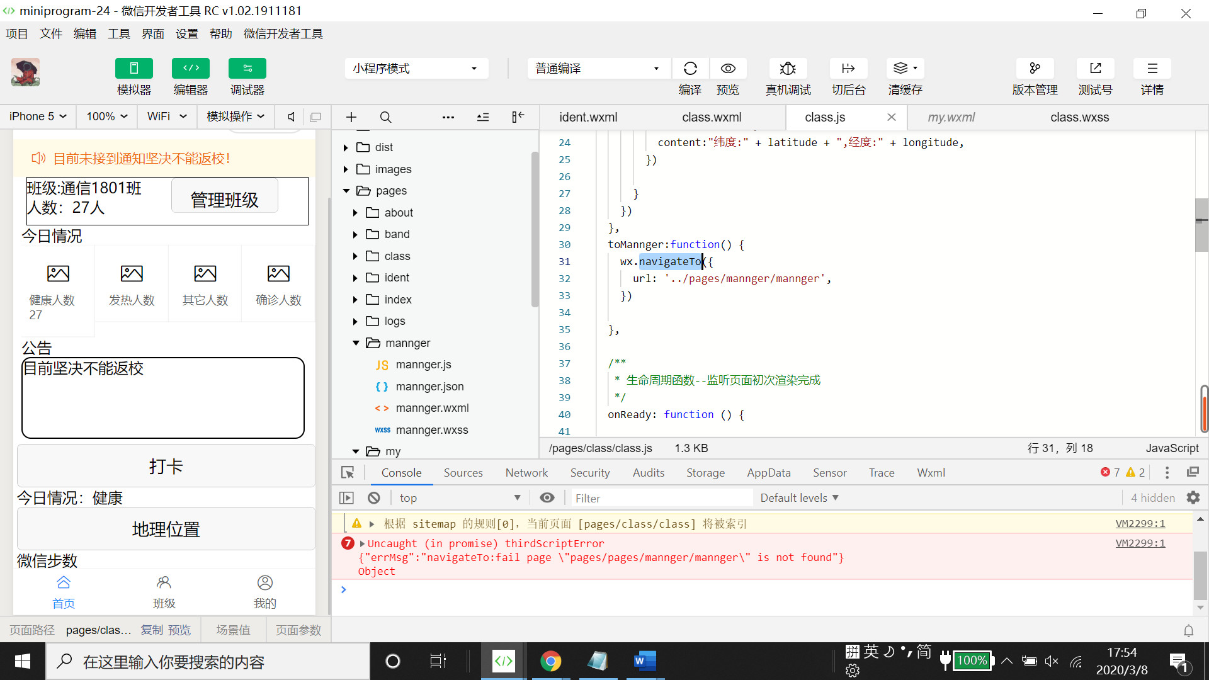The width and height of the screenshot is (1209, 680).
Task: Switch to the Network tab
Action: pos(526,473)
